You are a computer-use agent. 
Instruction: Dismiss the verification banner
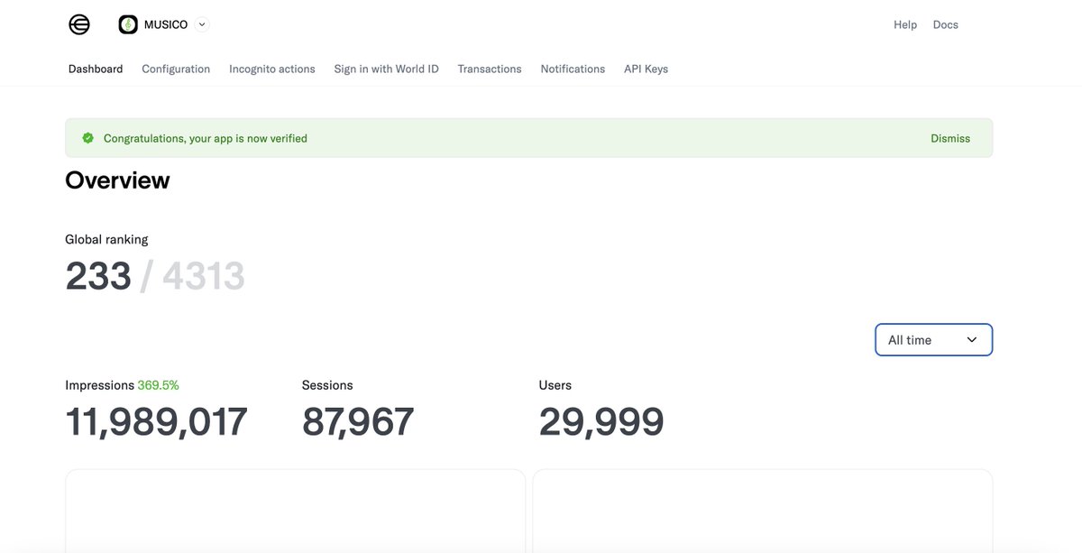(950, 139)
